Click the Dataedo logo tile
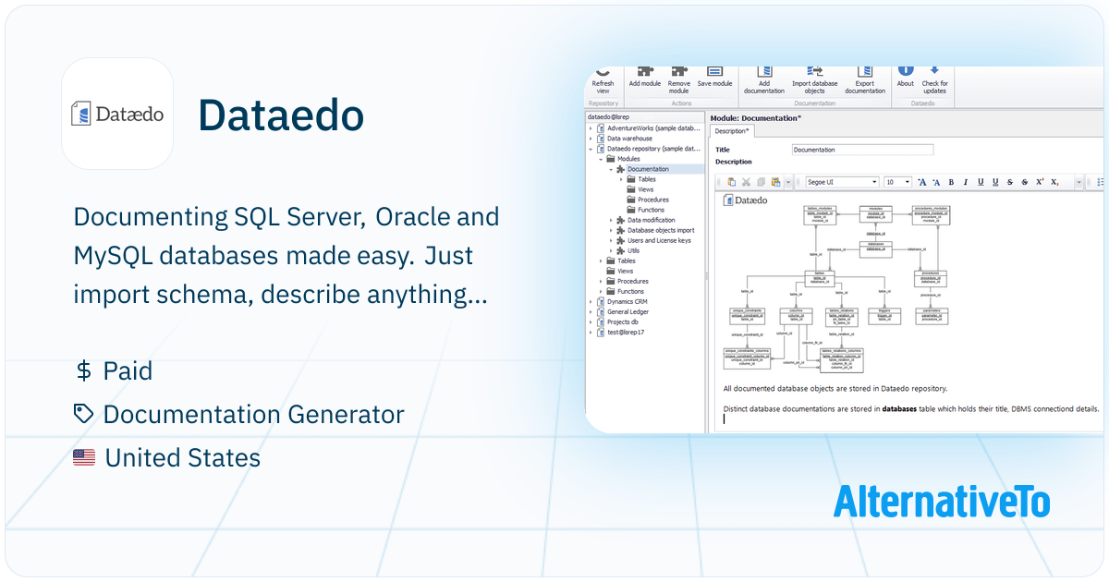This screenshot has height=582, width=1109. click(x=117, y=114)
